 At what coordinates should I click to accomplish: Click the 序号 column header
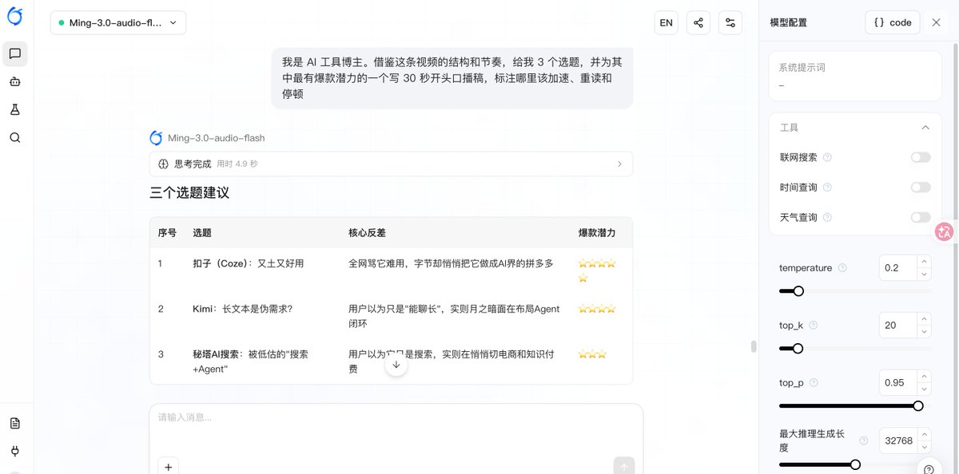167,233
